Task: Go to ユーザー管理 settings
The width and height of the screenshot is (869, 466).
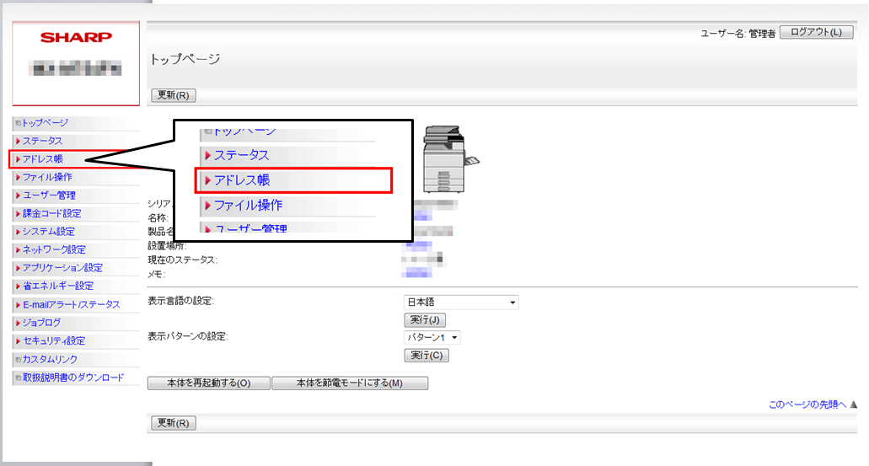Action: tap(49, 196)
